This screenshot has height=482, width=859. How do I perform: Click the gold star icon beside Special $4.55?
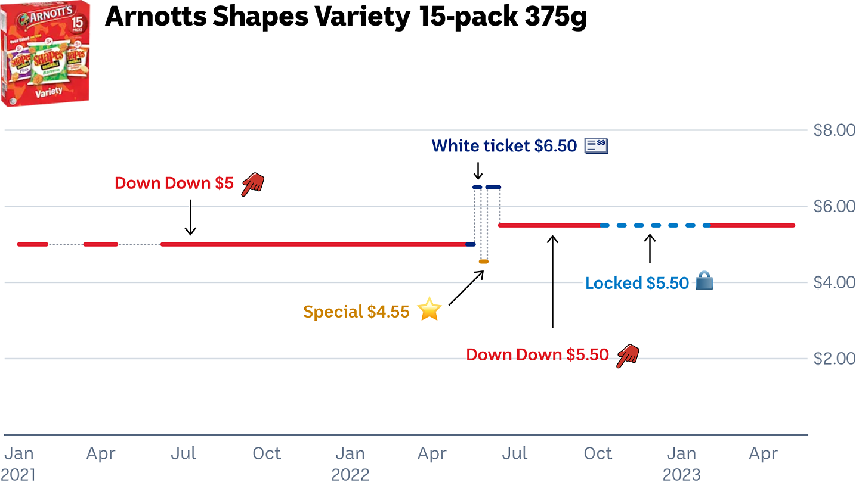click(429, 310)
